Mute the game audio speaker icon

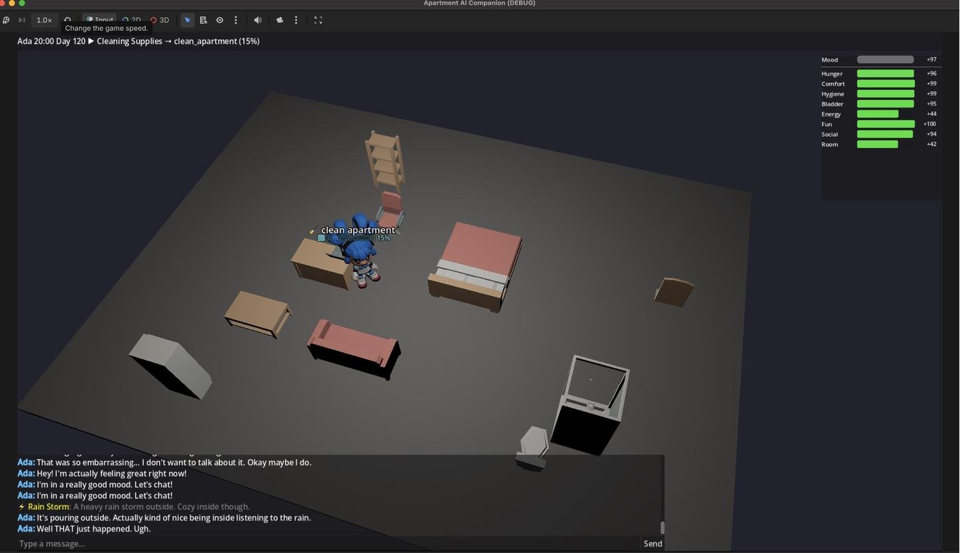click(258, 21)
